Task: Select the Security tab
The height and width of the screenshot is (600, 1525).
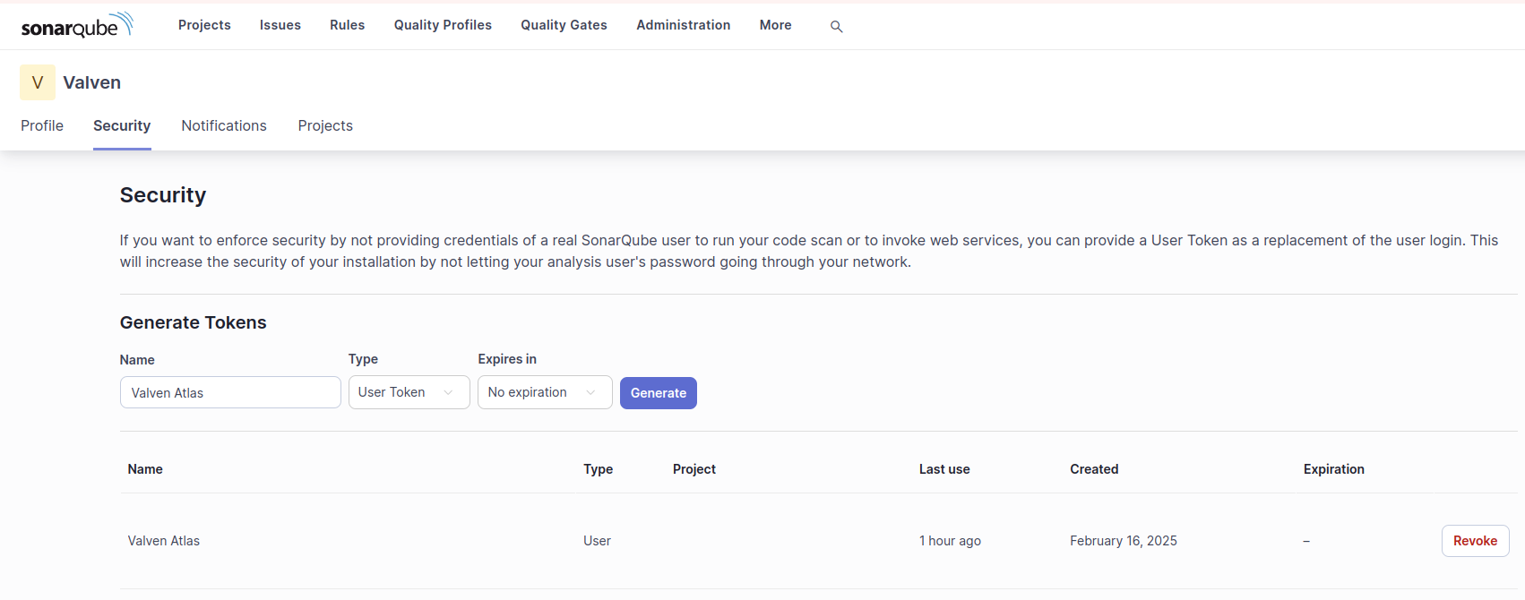Action: (x=122, y=125)
